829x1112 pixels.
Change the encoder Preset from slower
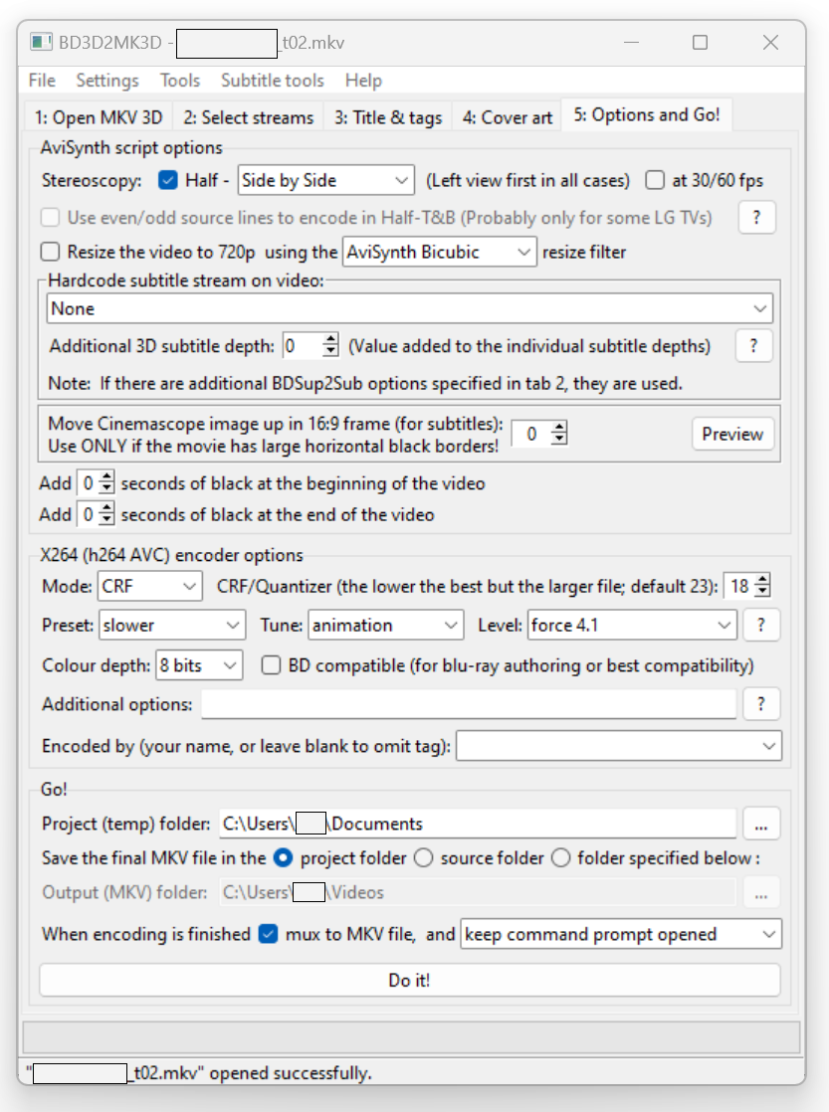[x=171, y=625]
